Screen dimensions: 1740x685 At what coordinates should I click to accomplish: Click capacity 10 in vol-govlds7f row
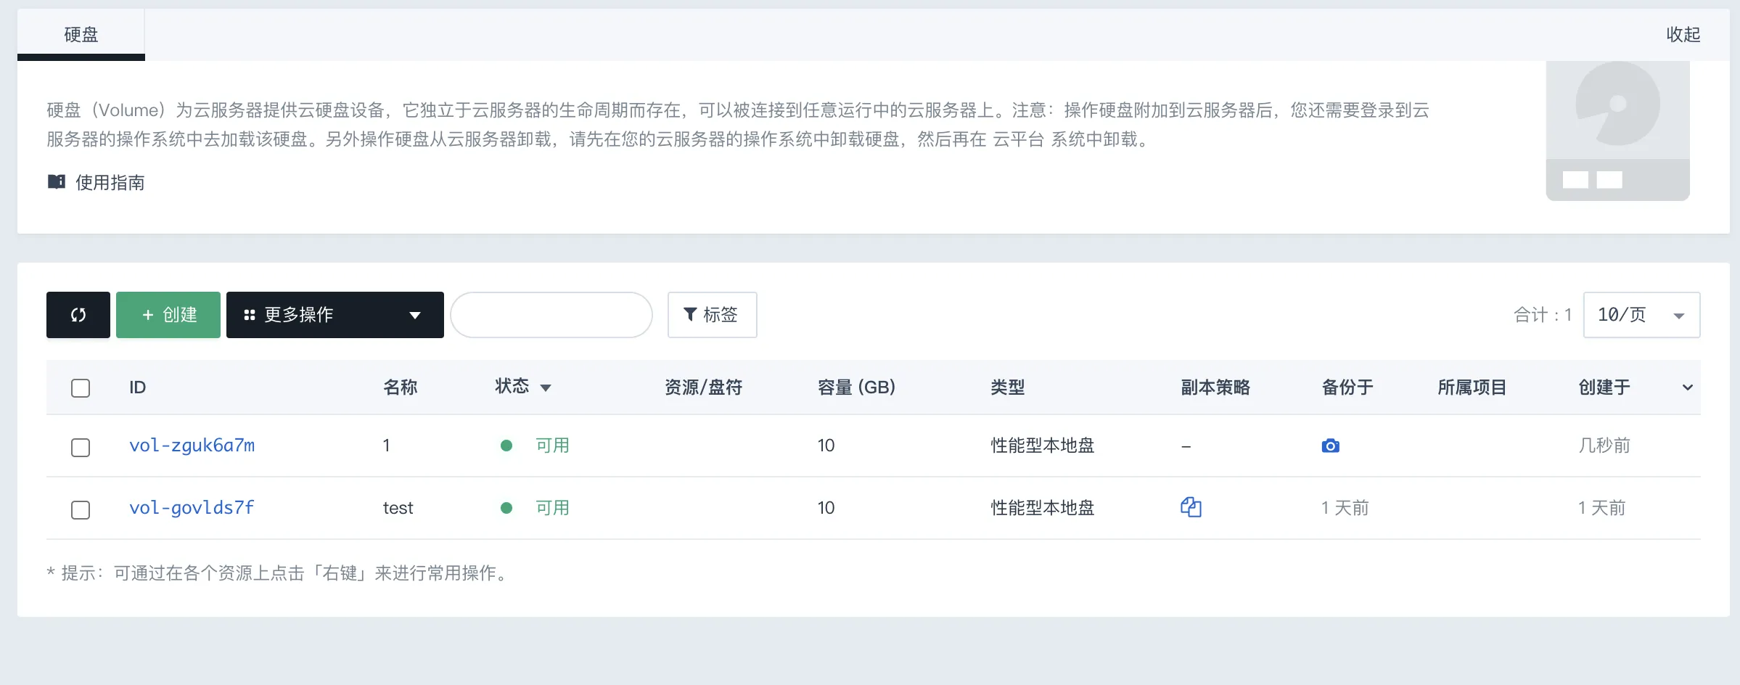(826, 508)
